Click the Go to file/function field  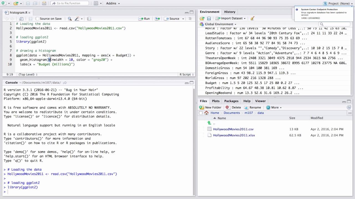(70, 3)
